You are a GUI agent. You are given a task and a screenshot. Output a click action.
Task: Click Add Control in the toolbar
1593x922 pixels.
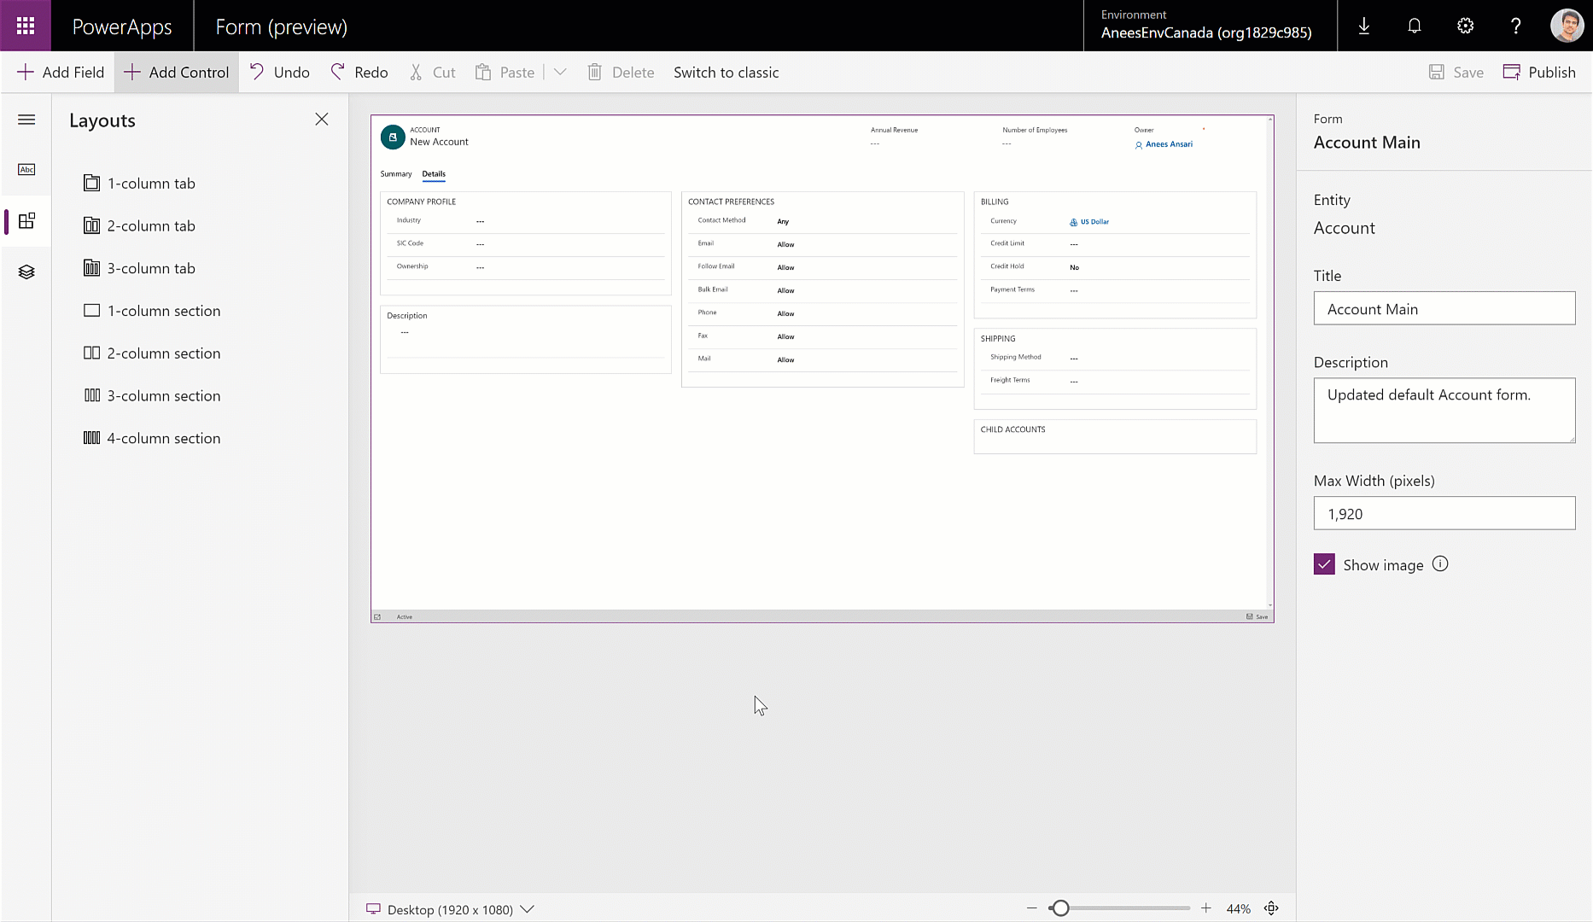point(177,73)
